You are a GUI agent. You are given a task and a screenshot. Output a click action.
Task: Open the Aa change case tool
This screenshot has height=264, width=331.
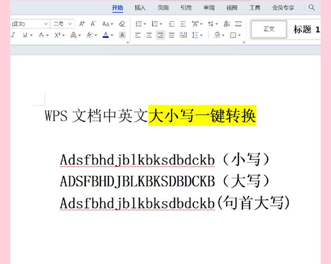click(106, 24)
